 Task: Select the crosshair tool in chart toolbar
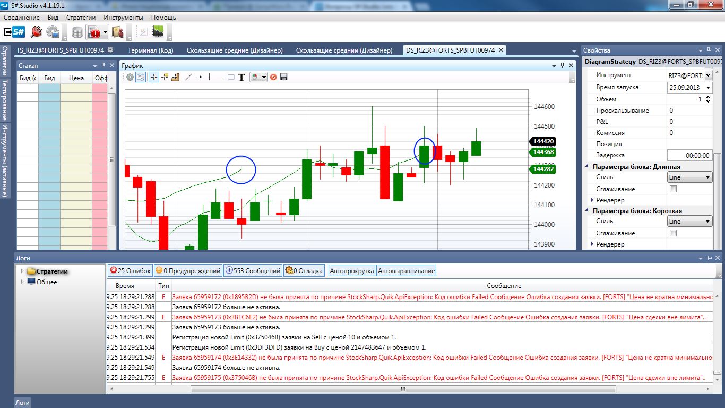153,77
